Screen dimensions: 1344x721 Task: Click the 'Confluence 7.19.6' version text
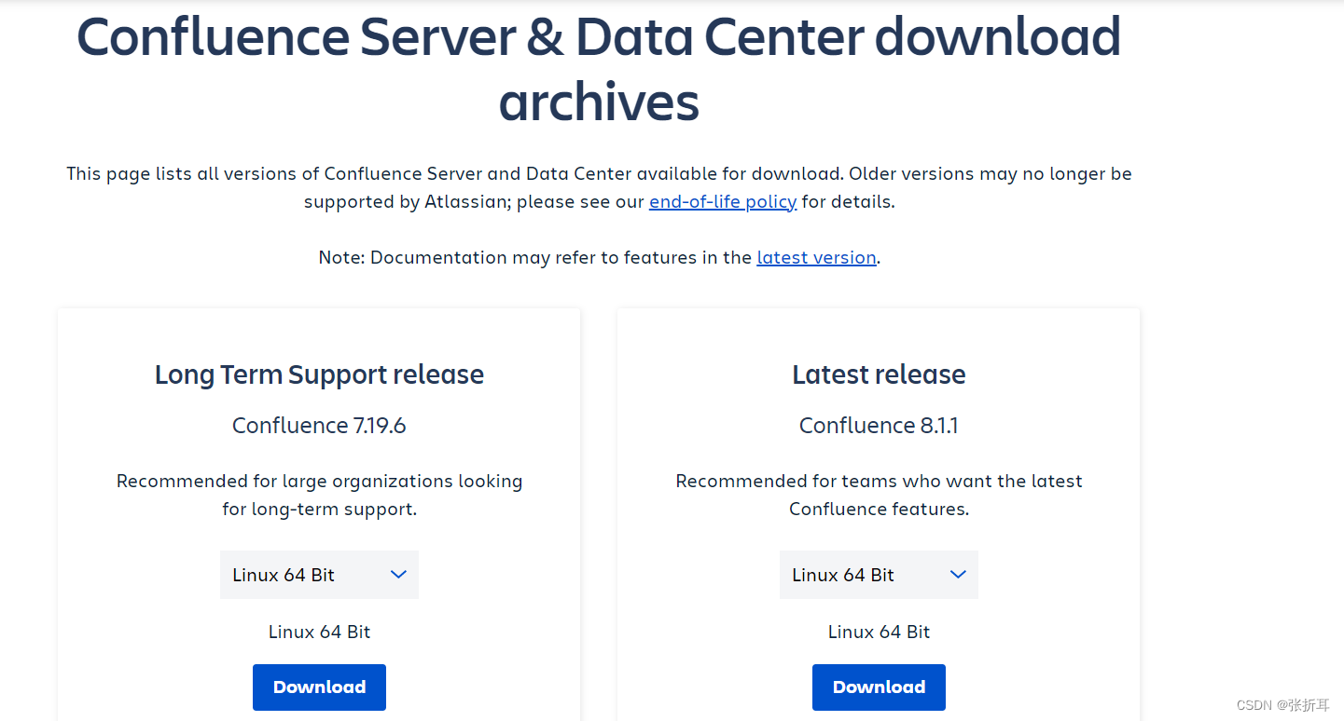point(319,426)
